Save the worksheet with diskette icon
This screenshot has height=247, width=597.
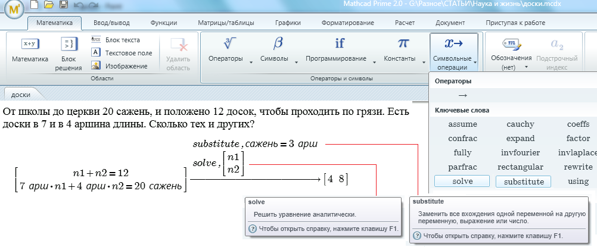64,5
